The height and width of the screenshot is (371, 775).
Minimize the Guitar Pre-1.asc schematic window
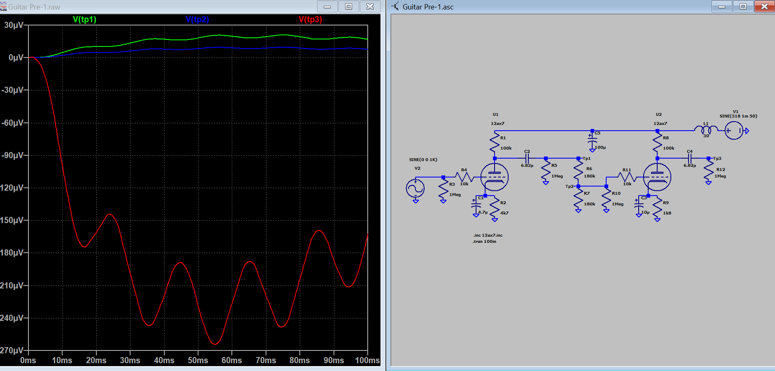pos(722,6)
